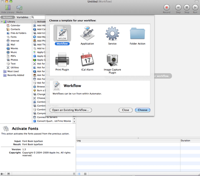Show the log list view icon

tap(79, 174)
